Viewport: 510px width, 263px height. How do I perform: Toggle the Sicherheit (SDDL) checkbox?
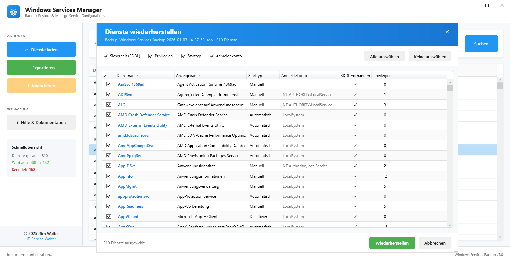coord(106,56)
